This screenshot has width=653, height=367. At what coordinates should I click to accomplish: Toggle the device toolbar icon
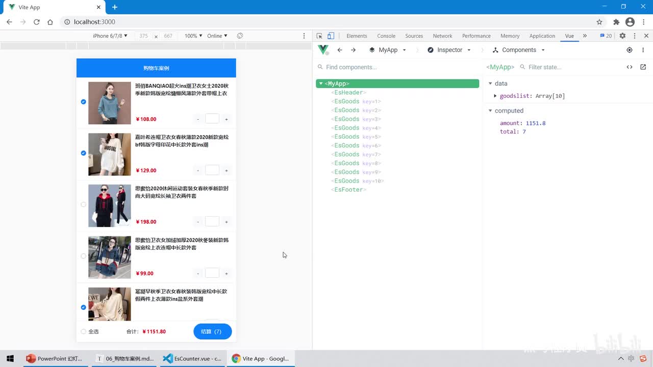point(331,36)
